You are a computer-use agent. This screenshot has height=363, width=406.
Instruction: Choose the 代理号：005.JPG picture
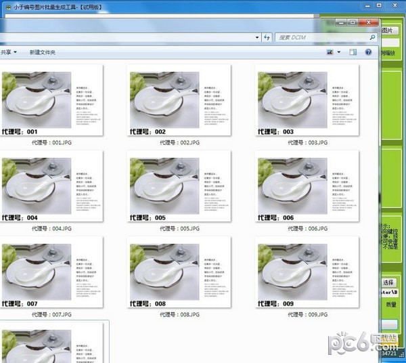point(180,186)
